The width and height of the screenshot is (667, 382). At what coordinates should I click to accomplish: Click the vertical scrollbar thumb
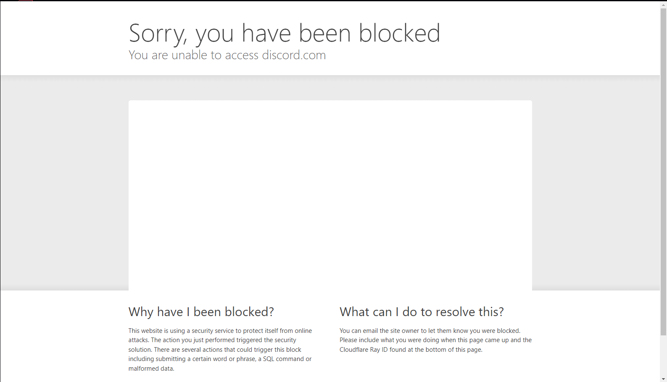pos(664,172)
